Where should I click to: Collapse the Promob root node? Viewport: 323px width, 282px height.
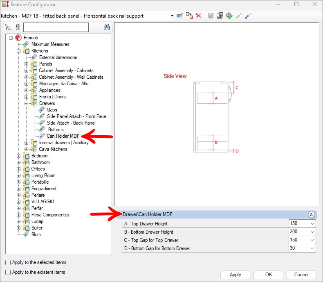[11, 38]
